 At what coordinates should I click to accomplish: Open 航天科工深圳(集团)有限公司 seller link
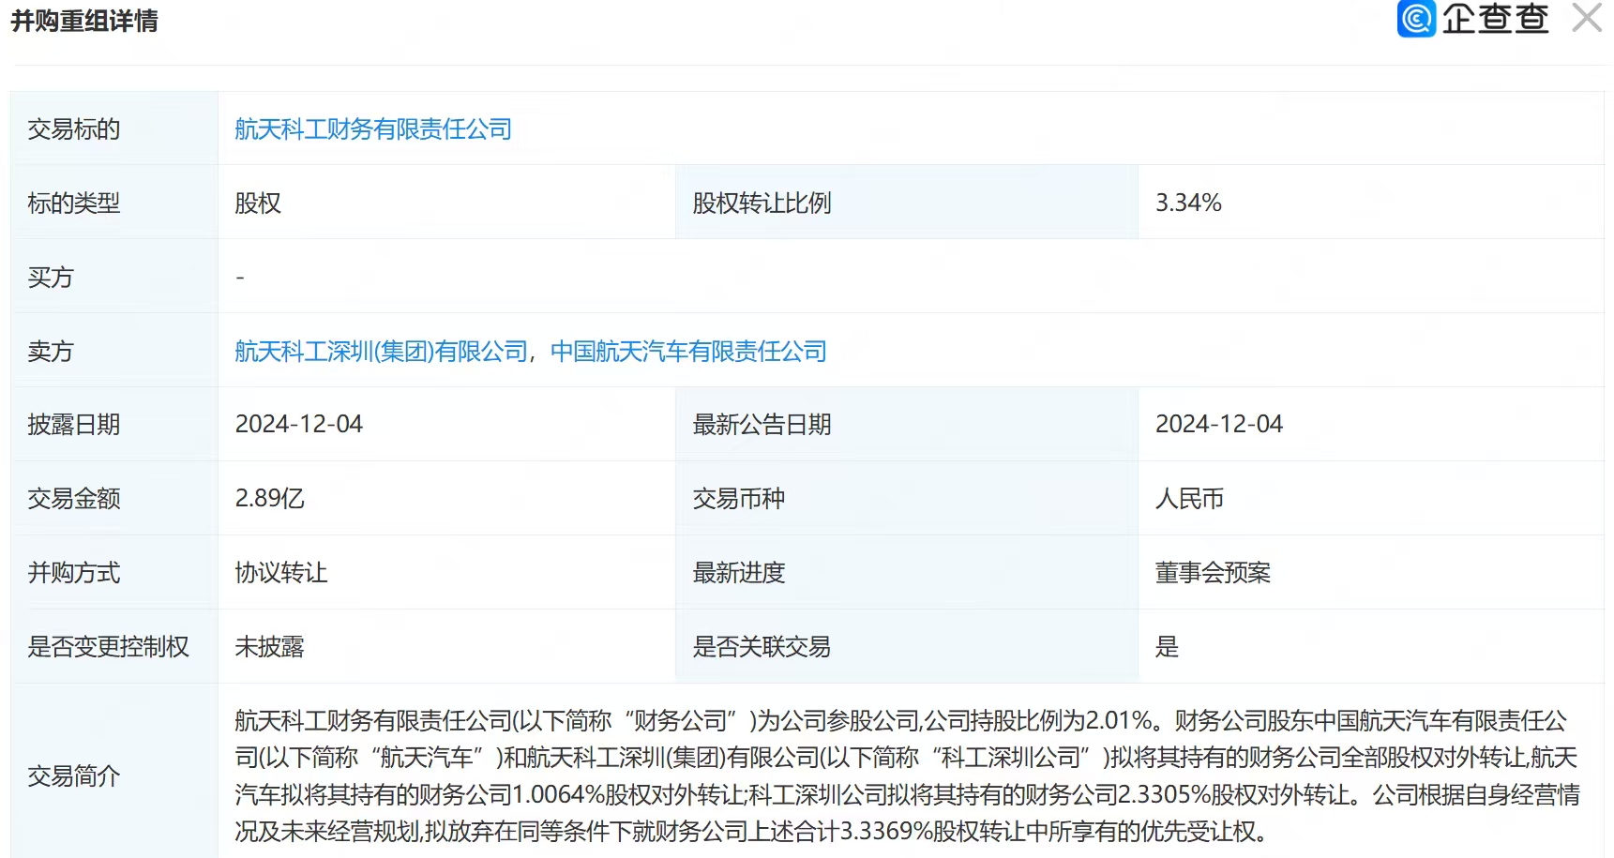[x=382, y=352]
